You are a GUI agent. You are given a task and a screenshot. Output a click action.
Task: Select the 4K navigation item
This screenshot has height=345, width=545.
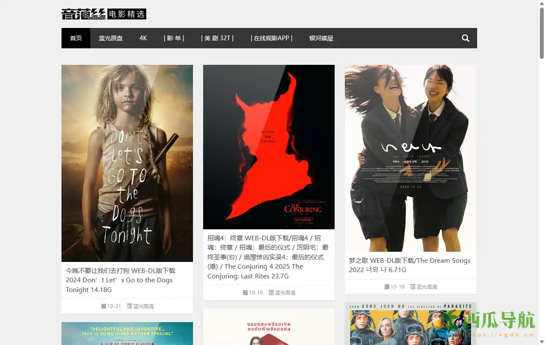(x=143, y=38)
